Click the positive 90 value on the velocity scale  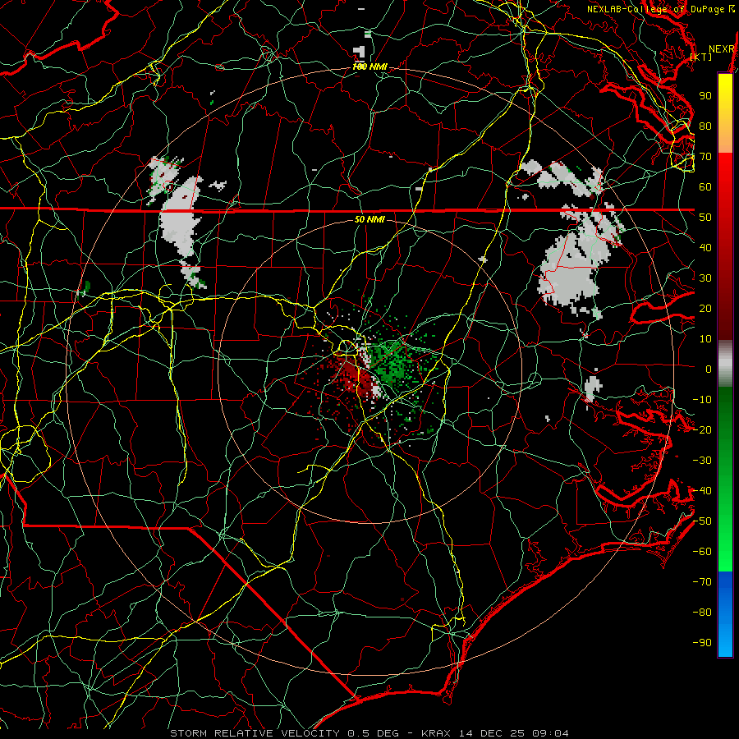(x=705, y=96)
